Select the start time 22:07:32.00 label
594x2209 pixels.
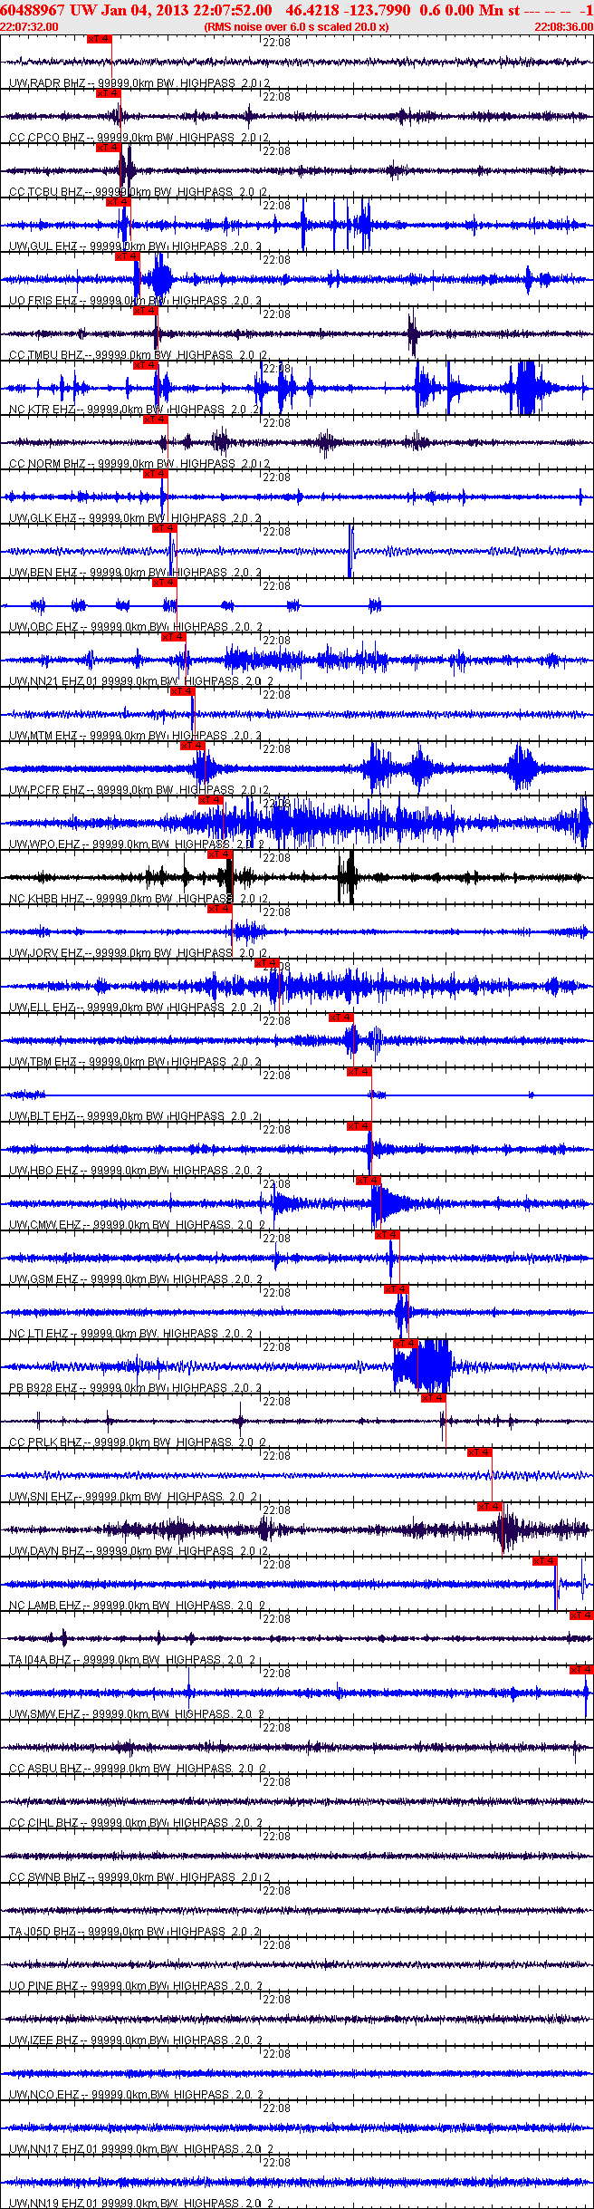(29, 27)
